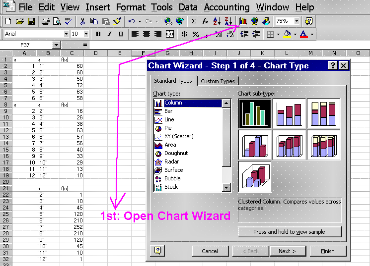Viewport: 370px width, 266px height.
Task: Click the AutoSum sigma icon
Action: [x=194, y=21]
